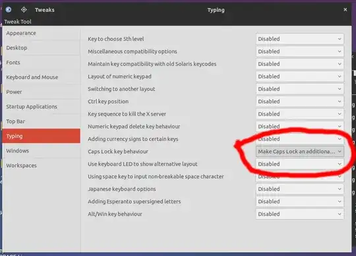356x256 pixels.
Task: Click the Tweaks application title
Action: [45, 10]
